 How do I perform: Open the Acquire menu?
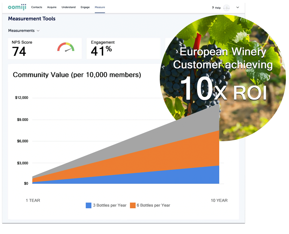[52, 7]
